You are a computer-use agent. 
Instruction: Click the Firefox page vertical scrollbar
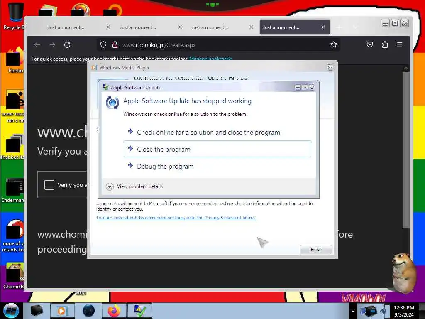point(406,150)
